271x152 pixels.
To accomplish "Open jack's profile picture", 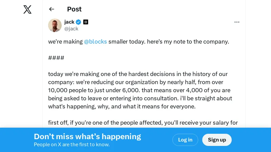I will [55, 25].
